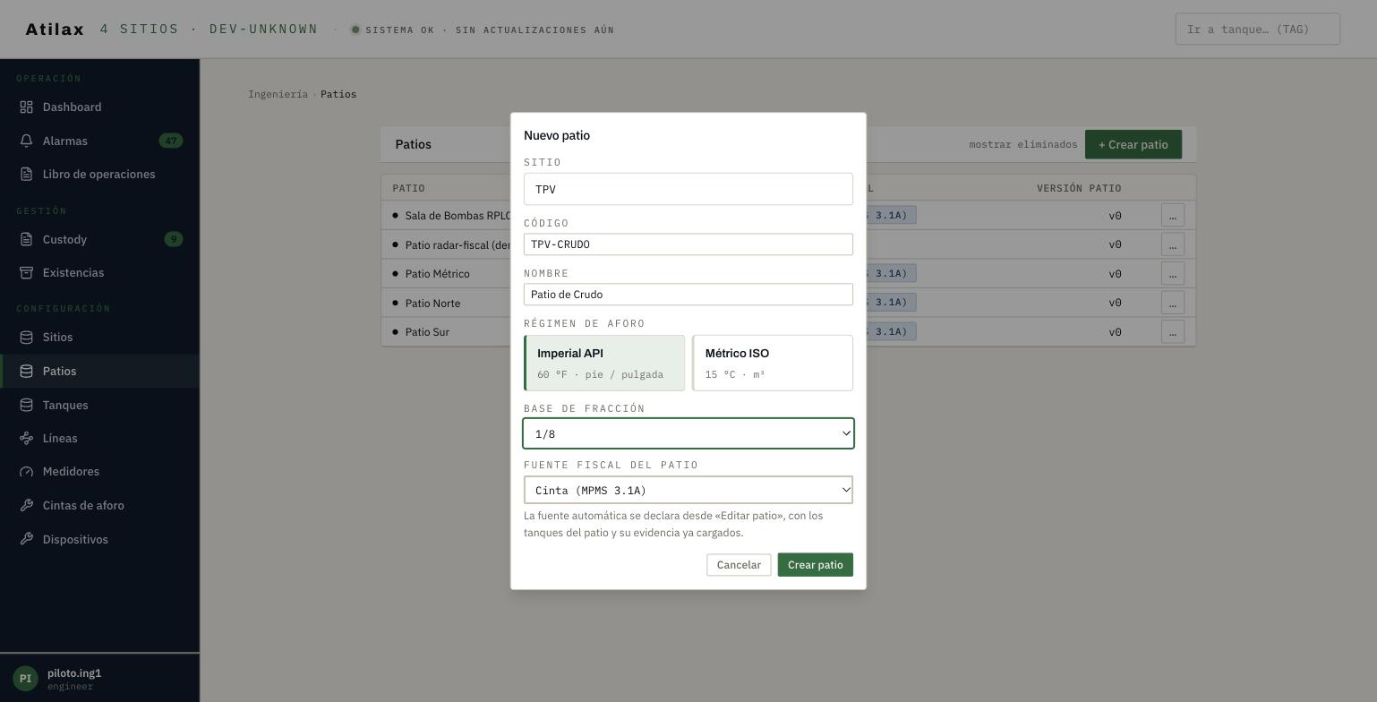This screenshot has height=702, width=1377.
Task: Open the Sitio TPV selector
Action: pos(688,189)
